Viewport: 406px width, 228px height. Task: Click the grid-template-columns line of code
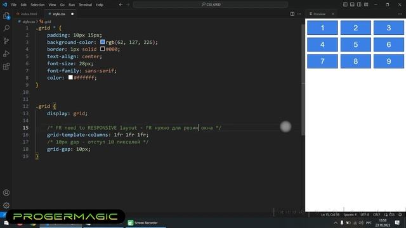coord(98,135)
